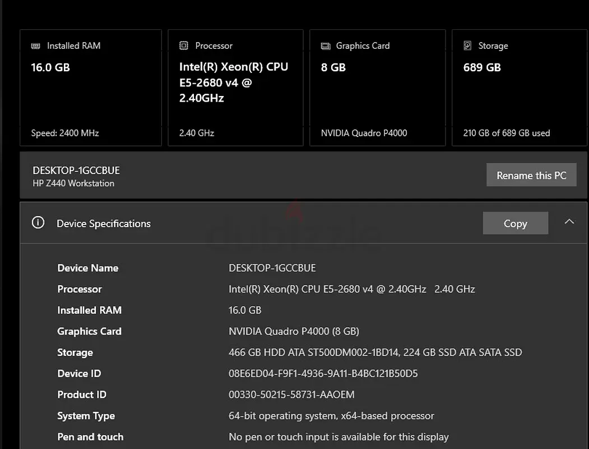Select Device Name value DESKTOP-1GCCBUE in specifications
The width and height of the screenshot is (589, 449).
pos(272,268)
